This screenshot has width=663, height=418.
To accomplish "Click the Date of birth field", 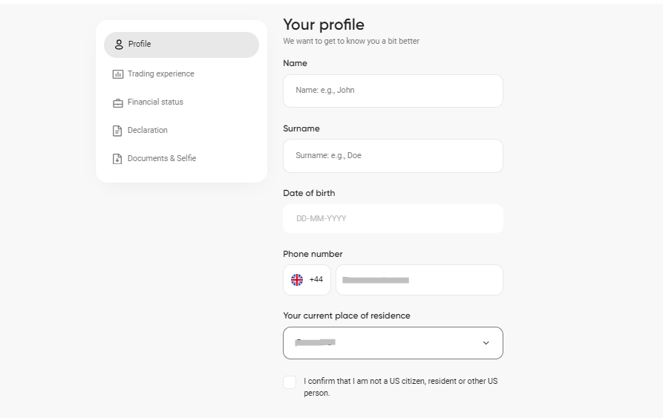I will [x=393, y=218].
